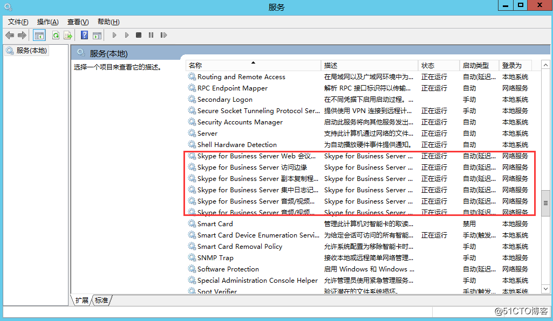553x321 pixels.
Task: Open the 查看(V) menu
Action: tap(78, 22)
